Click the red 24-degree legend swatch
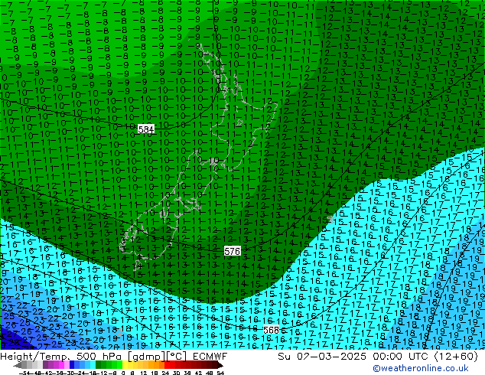This screenshot has width=485, height=375. (167, 364)
